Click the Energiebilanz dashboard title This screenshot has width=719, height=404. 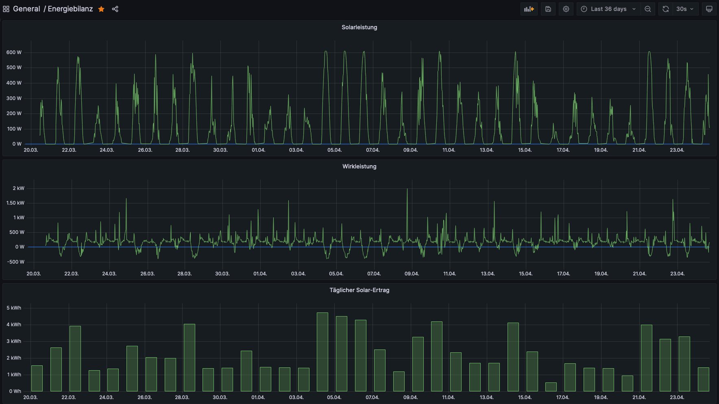click(x=70, y=9)
